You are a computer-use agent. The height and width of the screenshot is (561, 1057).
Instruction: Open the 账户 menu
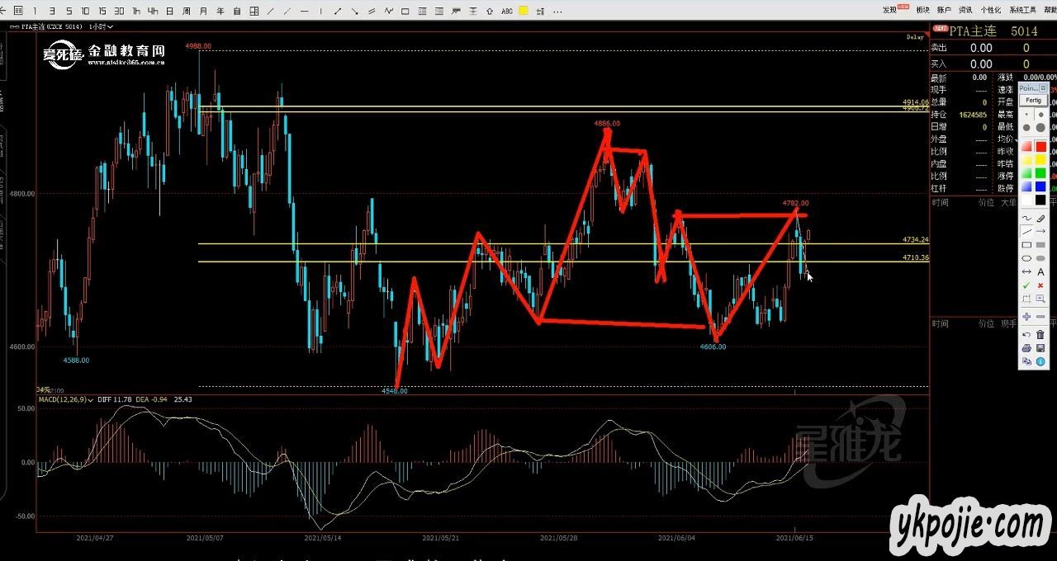944,10
